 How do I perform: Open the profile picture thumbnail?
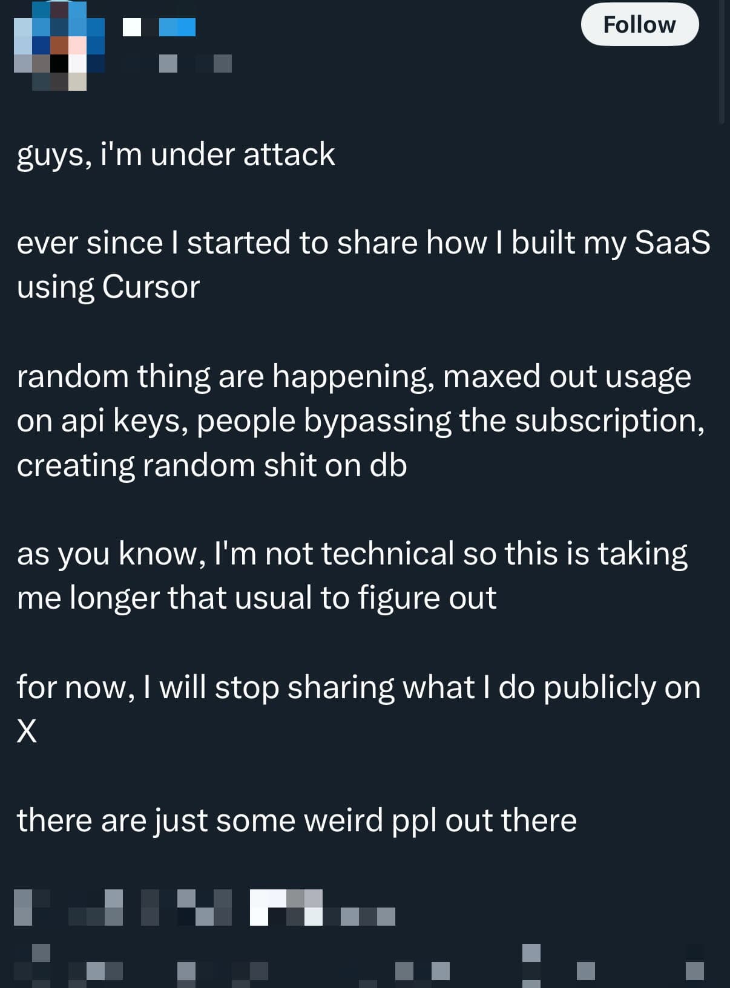58,45
